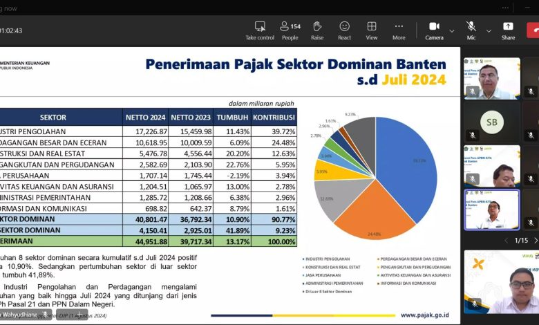Select the blue-bordered participant video tile
Screen dimensions: 539x325
point(491,210)
